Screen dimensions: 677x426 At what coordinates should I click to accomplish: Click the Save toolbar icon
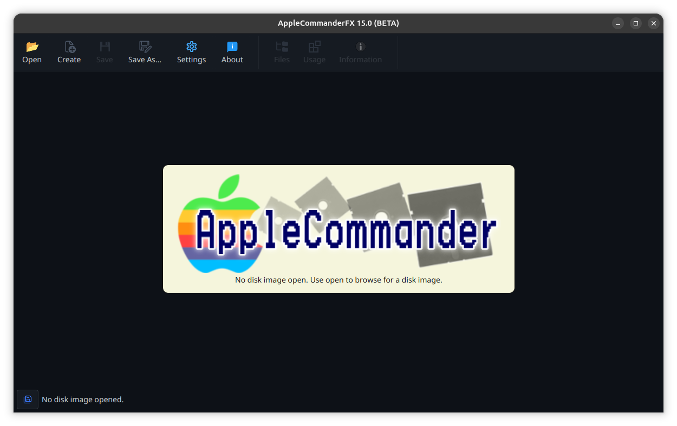pos(105,47)
